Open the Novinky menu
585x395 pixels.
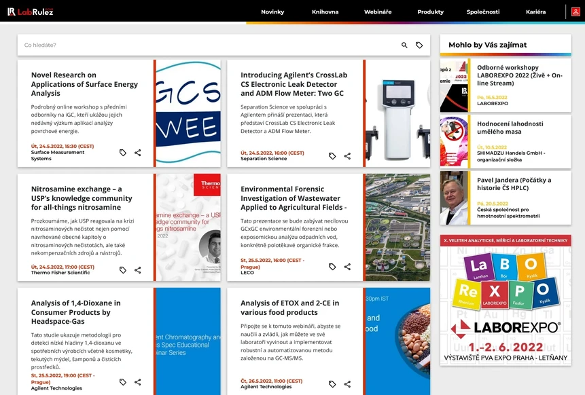(x=272, y=12)
